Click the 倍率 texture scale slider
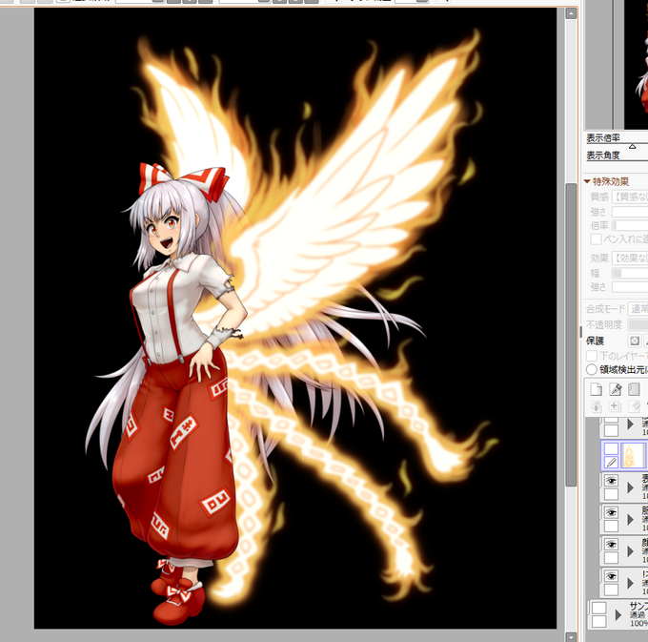 [630, 225]
